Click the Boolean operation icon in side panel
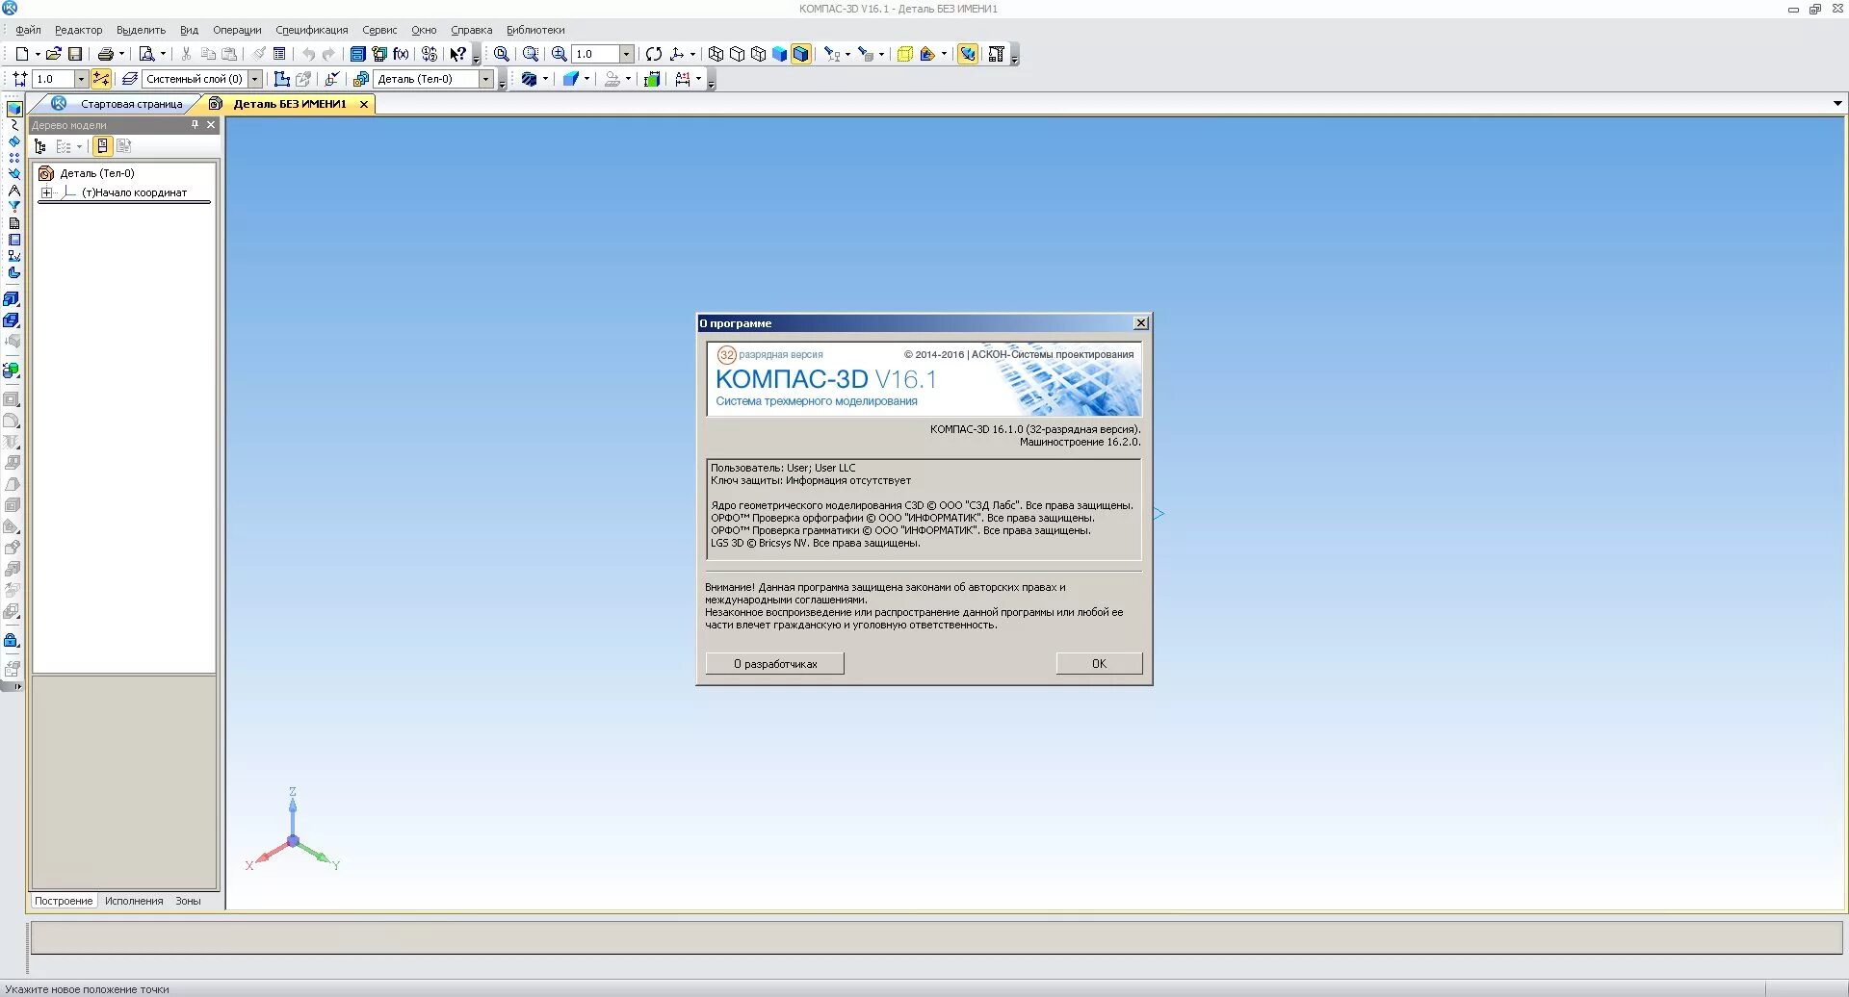 12,371
